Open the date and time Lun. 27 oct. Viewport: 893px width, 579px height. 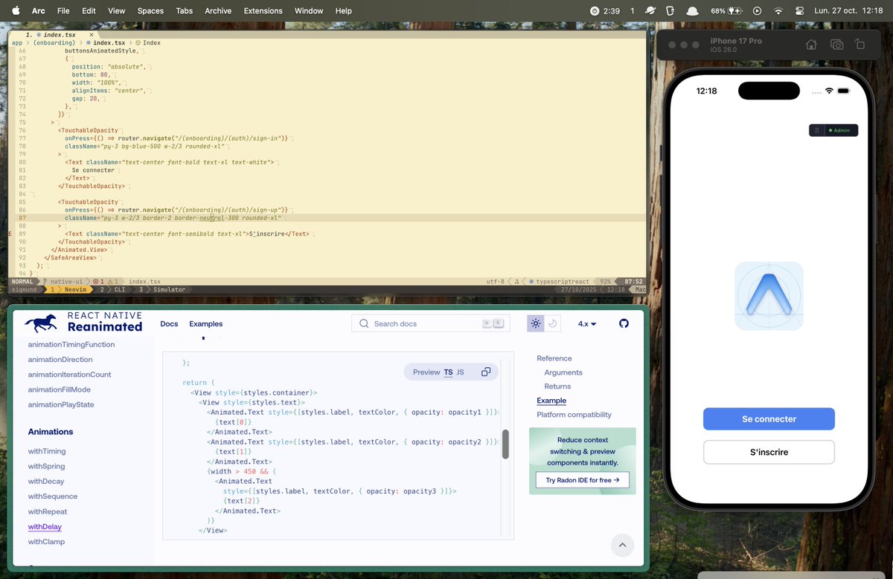point(850,11)
